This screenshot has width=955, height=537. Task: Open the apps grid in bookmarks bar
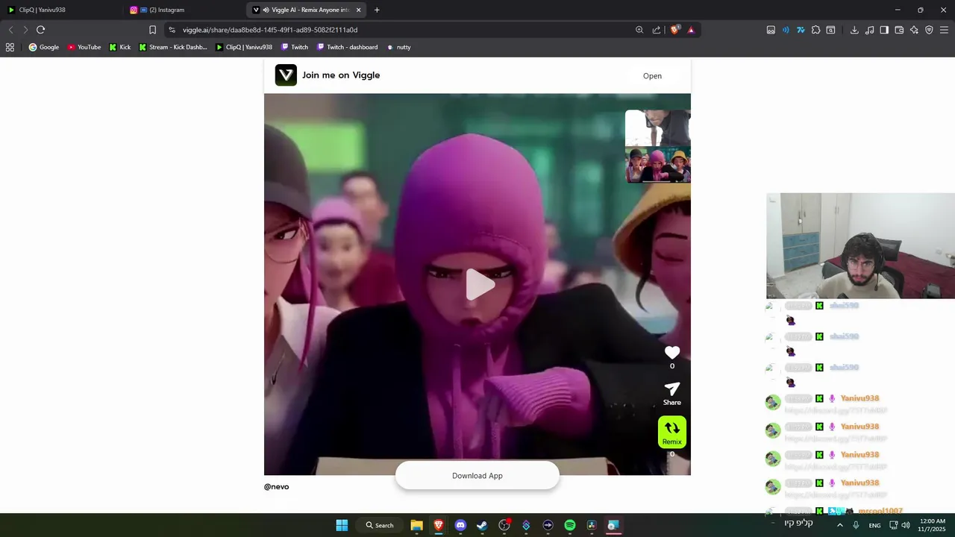(10, 47)
